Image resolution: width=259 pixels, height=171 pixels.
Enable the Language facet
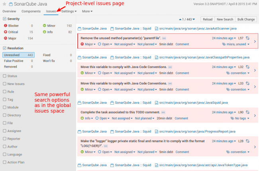tap(5, 154)
